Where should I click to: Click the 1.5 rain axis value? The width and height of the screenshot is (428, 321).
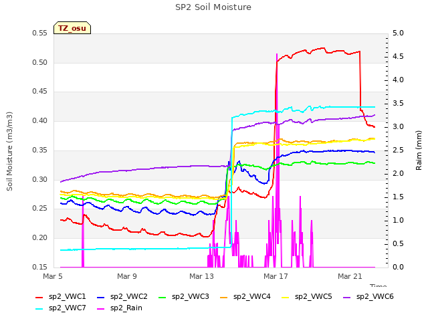[398, 197]
